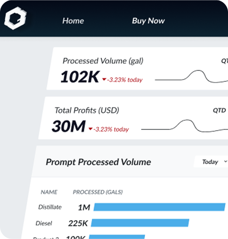
Task: Click the QTD label in Total Profits card
Action: click(219, 110)
